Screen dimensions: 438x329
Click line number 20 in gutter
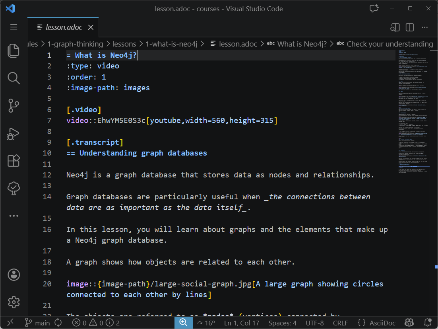[x=47, y=284]
